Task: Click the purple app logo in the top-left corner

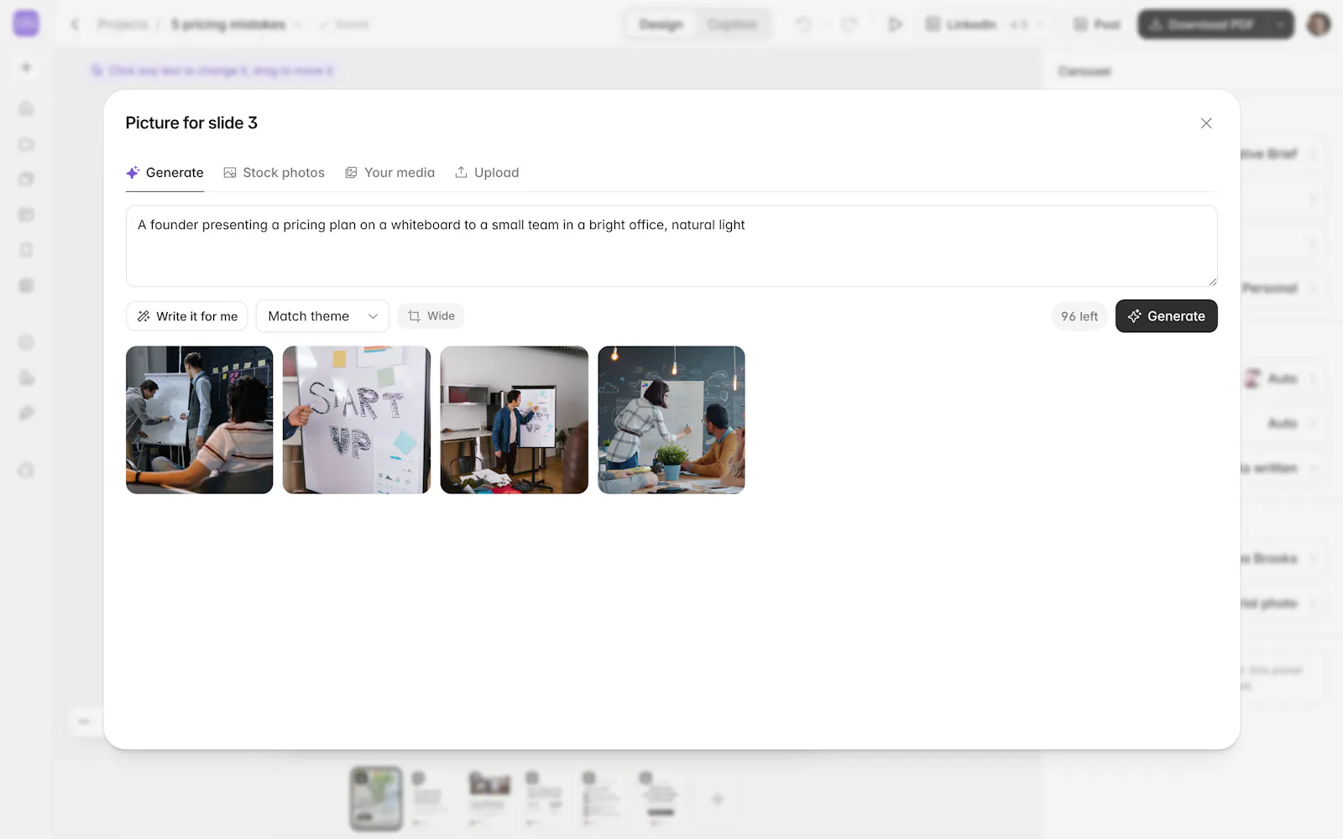Action: click(x=26, y=23)
